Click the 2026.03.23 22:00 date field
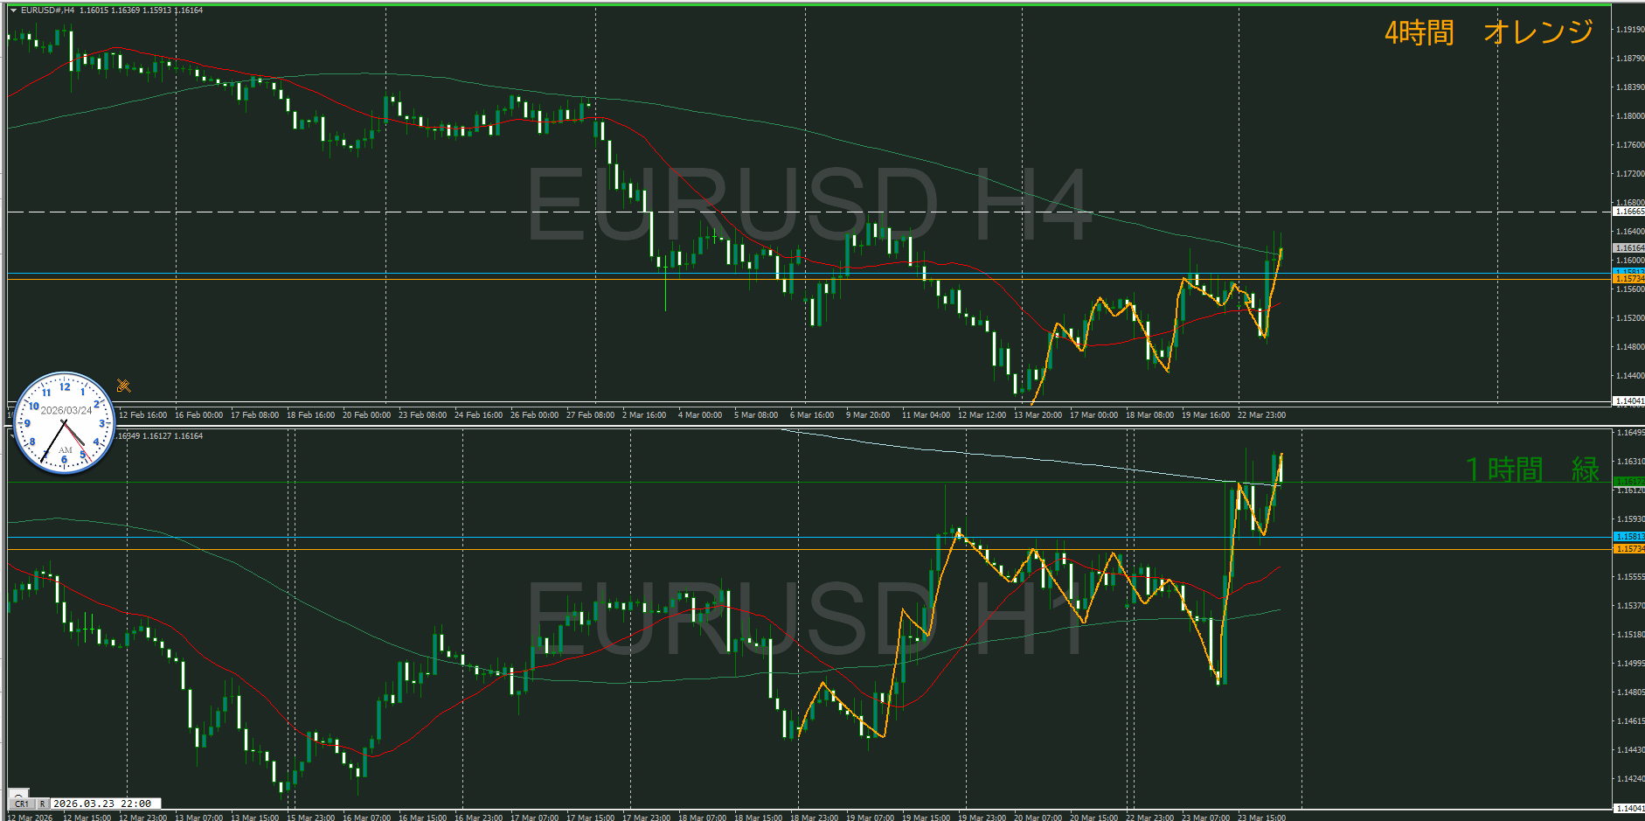Image resolution: width=1645 pixels, height=821 pixels. coord(102,804)
